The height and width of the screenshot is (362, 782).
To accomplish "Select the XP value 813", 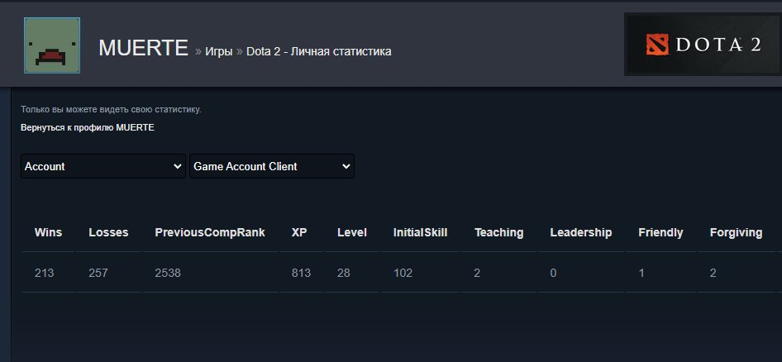I will [x=301, y=273].
